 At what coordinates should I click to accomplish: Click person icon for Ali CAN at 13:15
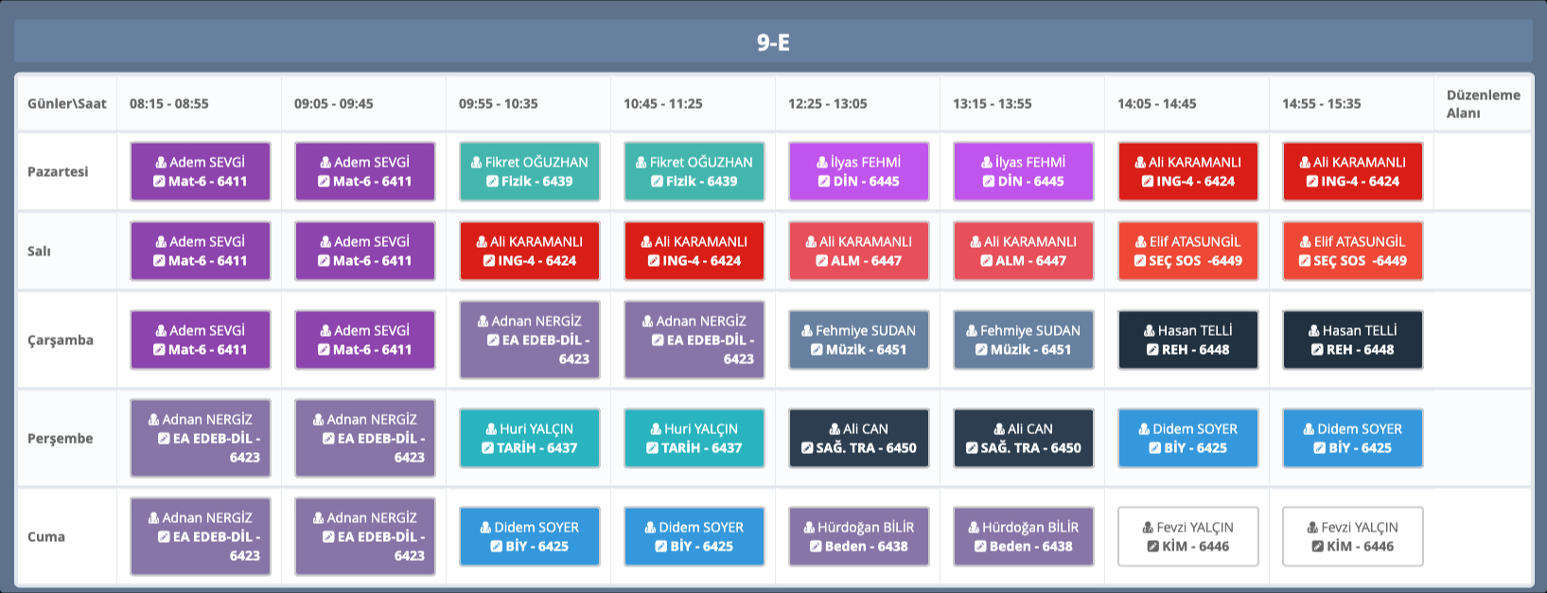[x=999, y=429]
